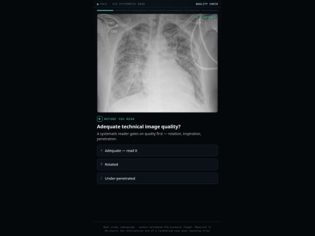Click the footer line about the teaching trial
Viewport: 315px width, 236px height.
pyautogui.click(x=157, y=231)
